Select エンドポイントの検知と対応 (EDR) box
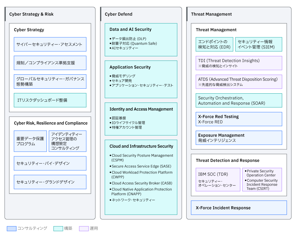The height and width of the screenshot is (238, 296). coord(214,44)
